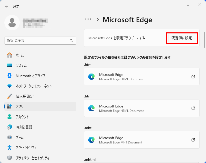Open ホーム in the sidebar
206x163 pixels.
(x=40, y=55)
